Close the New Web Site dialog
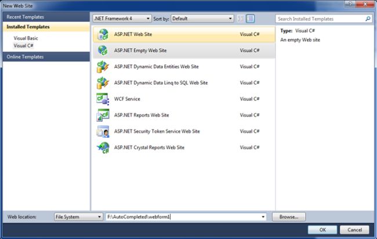The height and width of the screenshot is (239, 377). [x=365, y=4]
